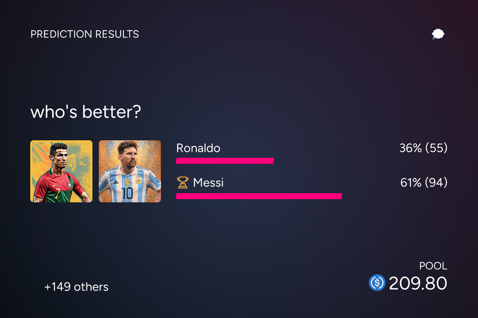Click the PREDICTION RESULTS header
Screen dimensions: 478x318
(85, 34)
